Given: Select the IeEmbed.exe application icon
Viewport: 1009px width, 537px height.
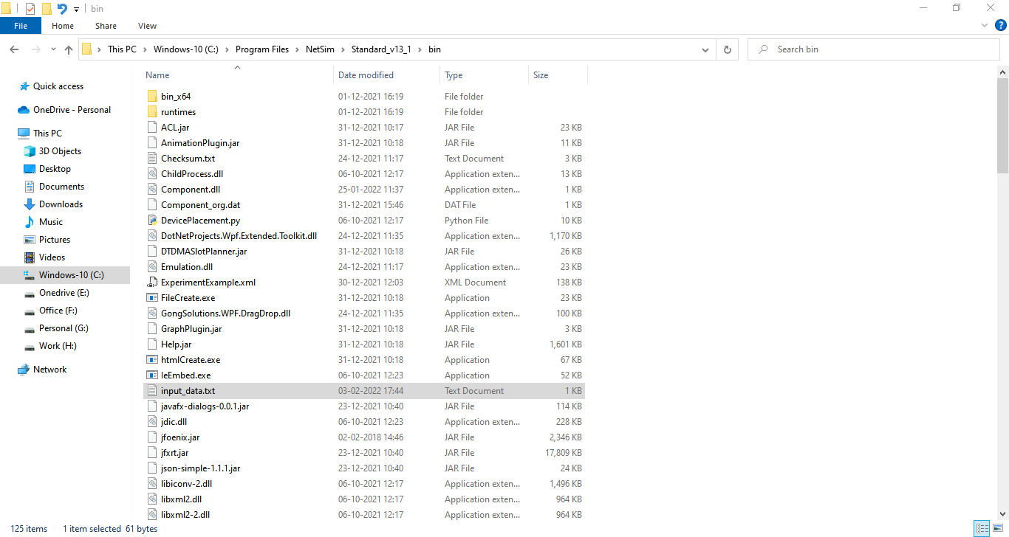Looking at the screenshot, I should (152, 375).
